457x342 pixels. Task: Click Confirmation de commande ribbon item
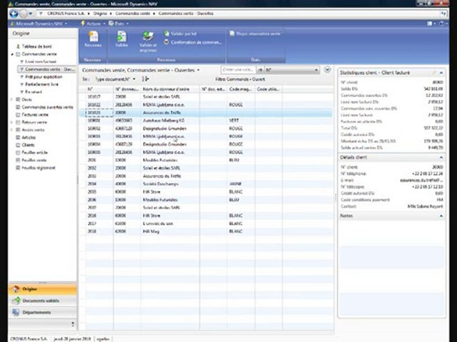point(193,42)
